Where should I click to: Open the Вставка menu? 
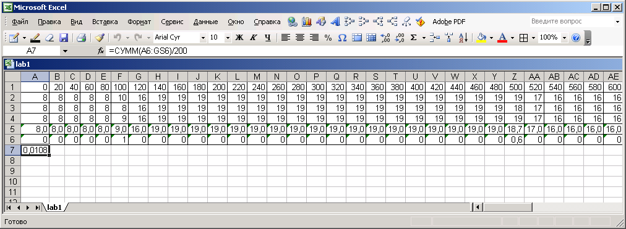click(x=105, y=22)
